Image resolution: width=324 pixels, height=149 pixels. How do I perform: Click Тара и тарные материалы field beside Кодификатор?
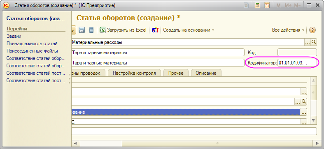pyautogui.click(x=158, y=63)
